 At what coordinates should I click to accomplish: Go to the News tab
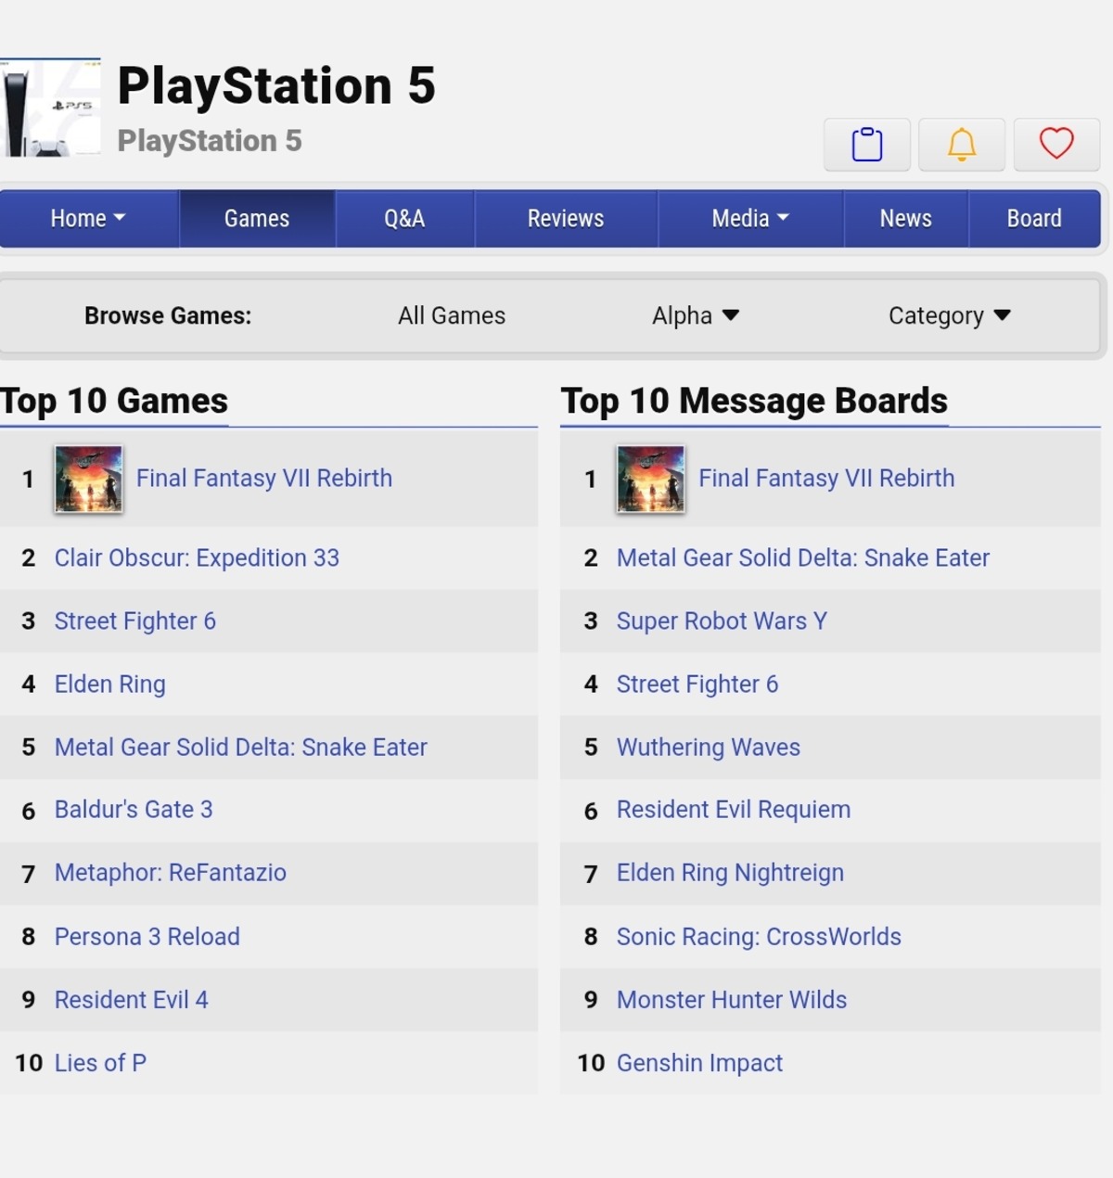click(906, 219)
